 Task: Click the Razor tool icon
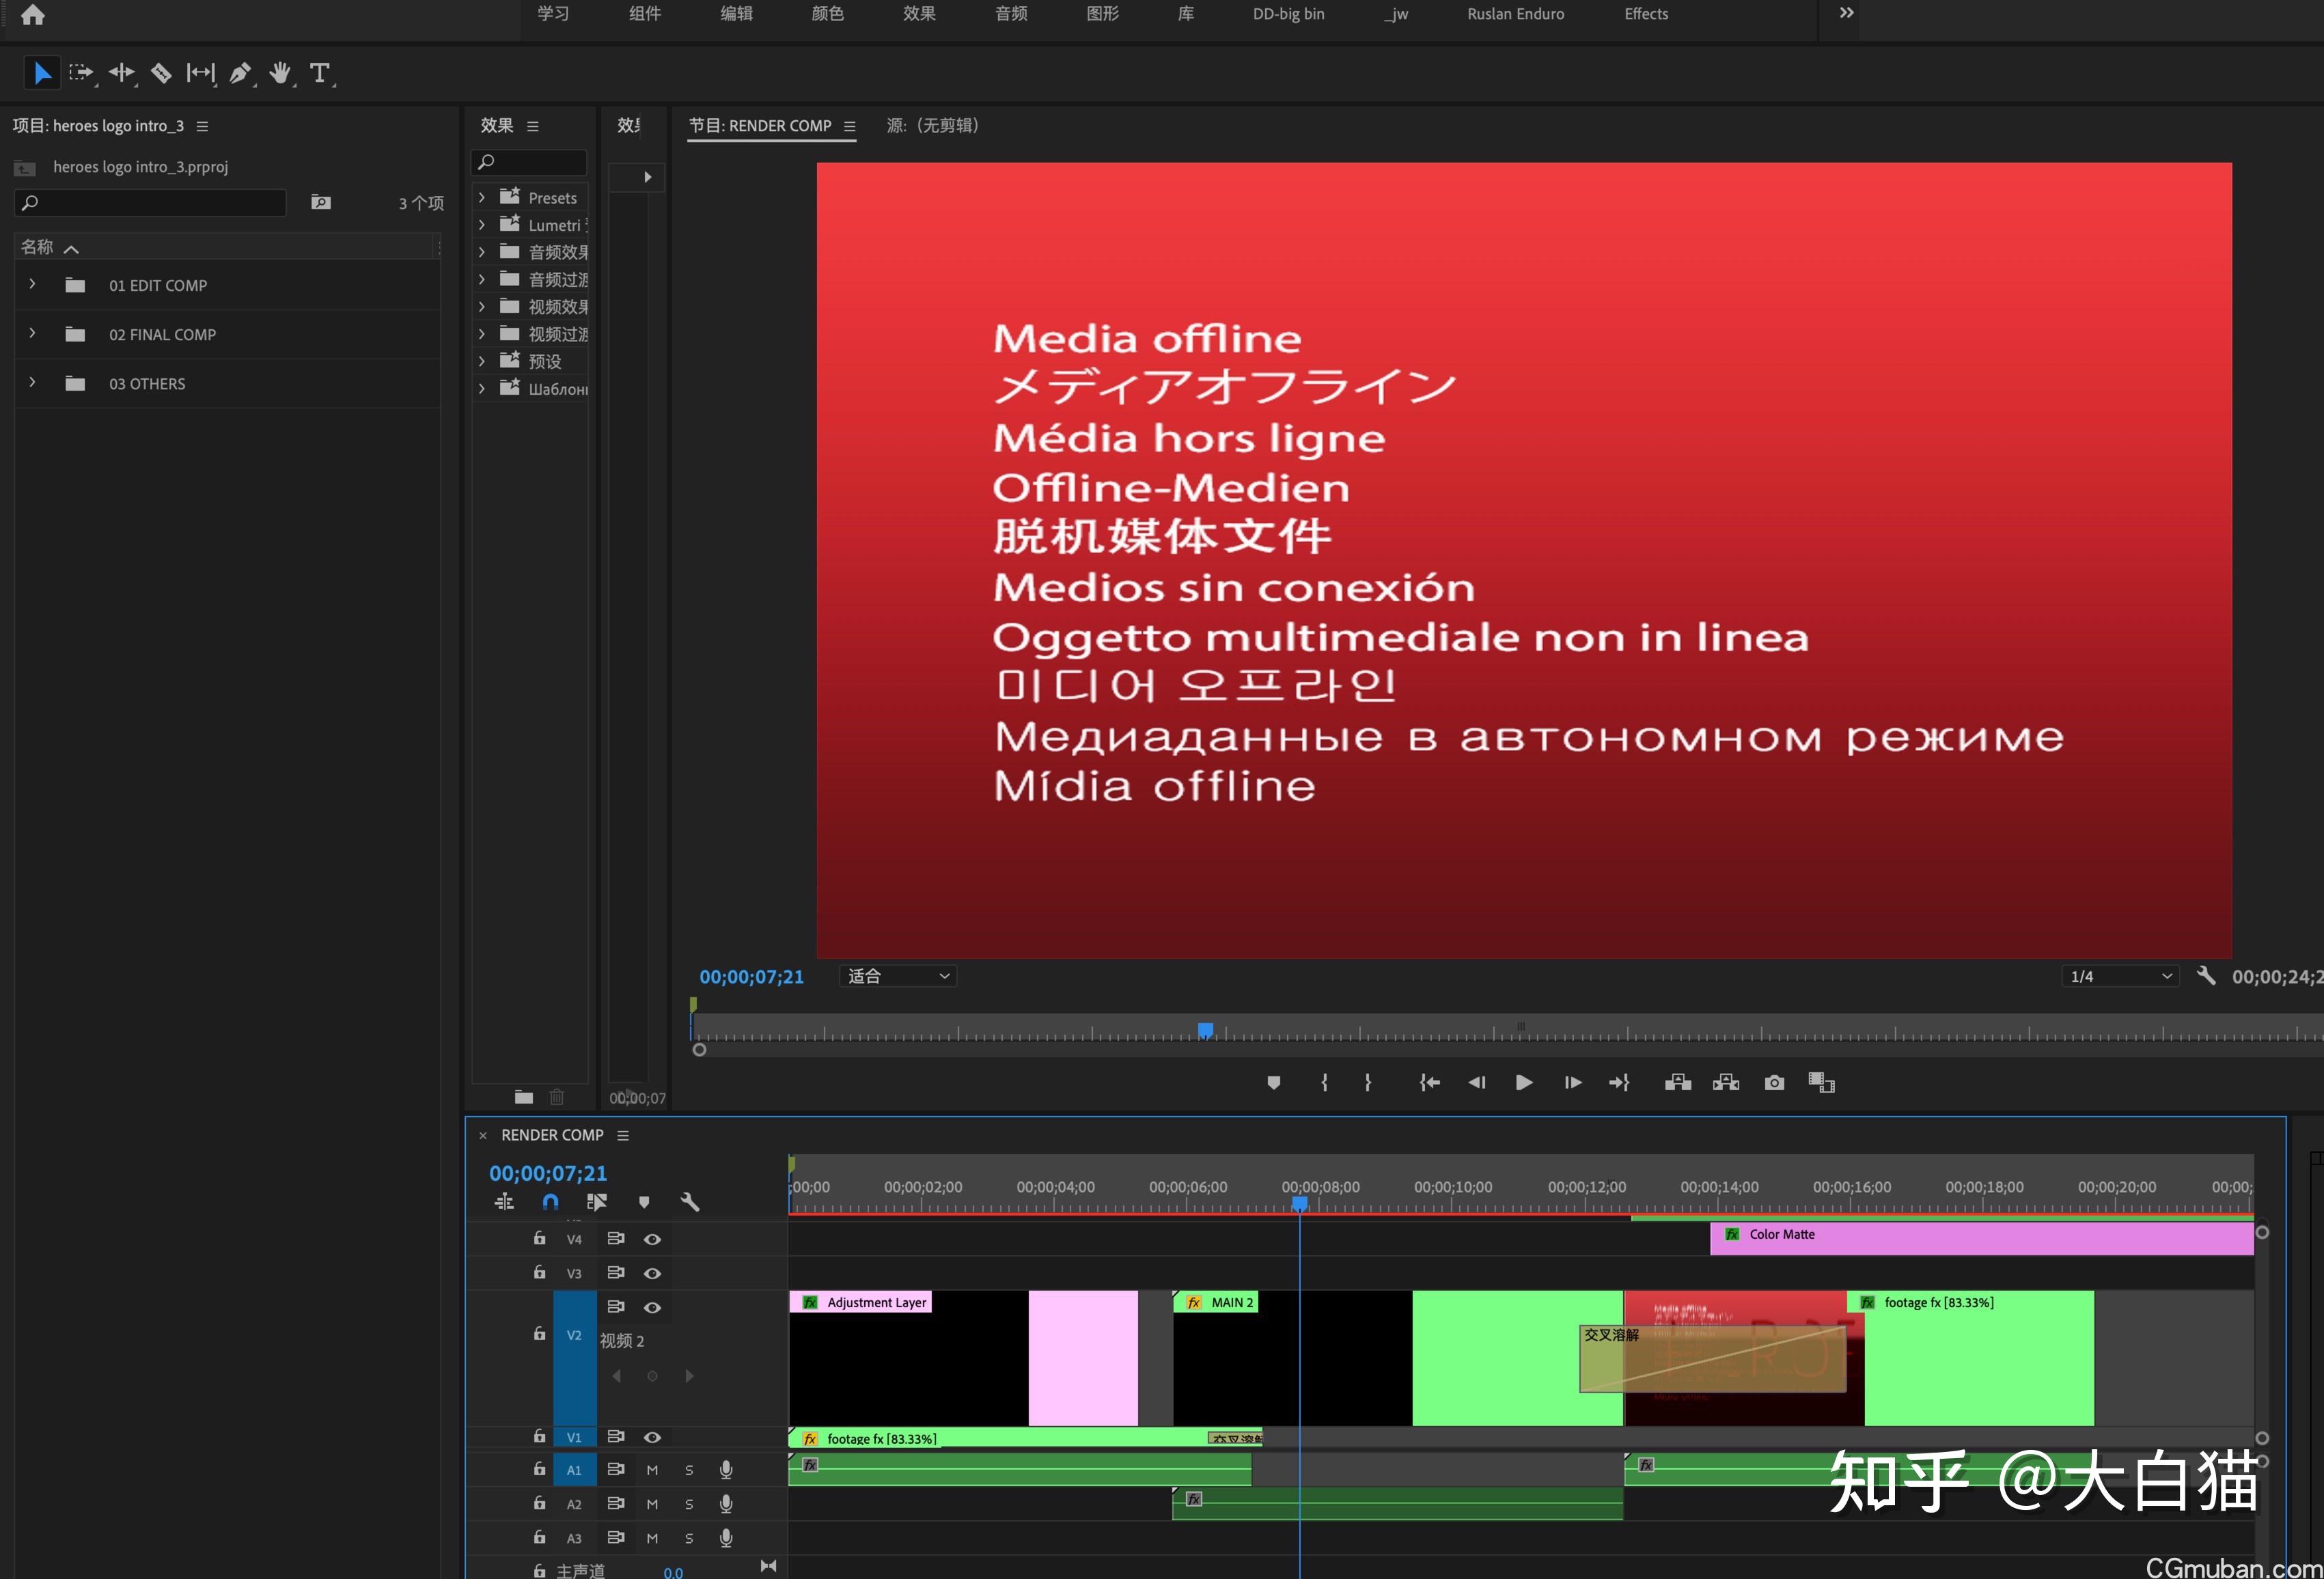[161, 72]
